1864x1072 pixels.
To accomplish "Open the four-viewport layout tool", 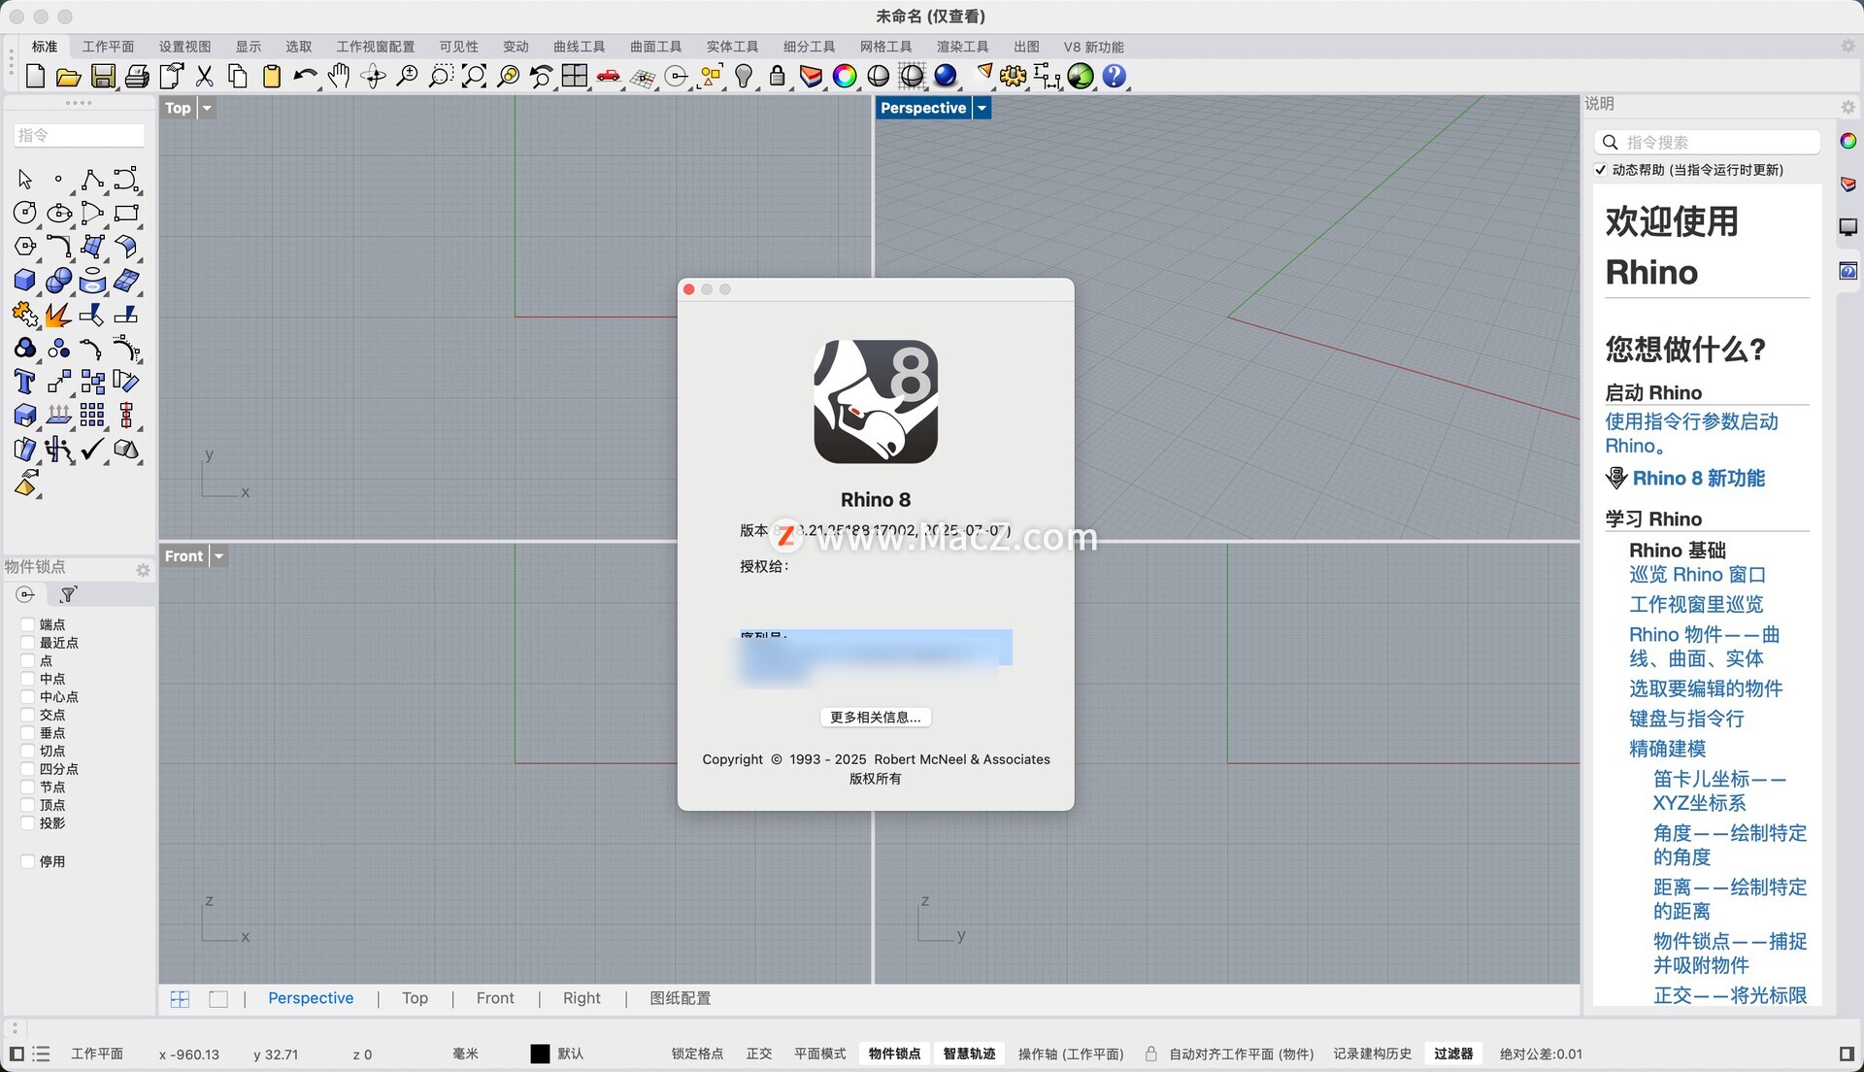I will click(x=575, y=76).
